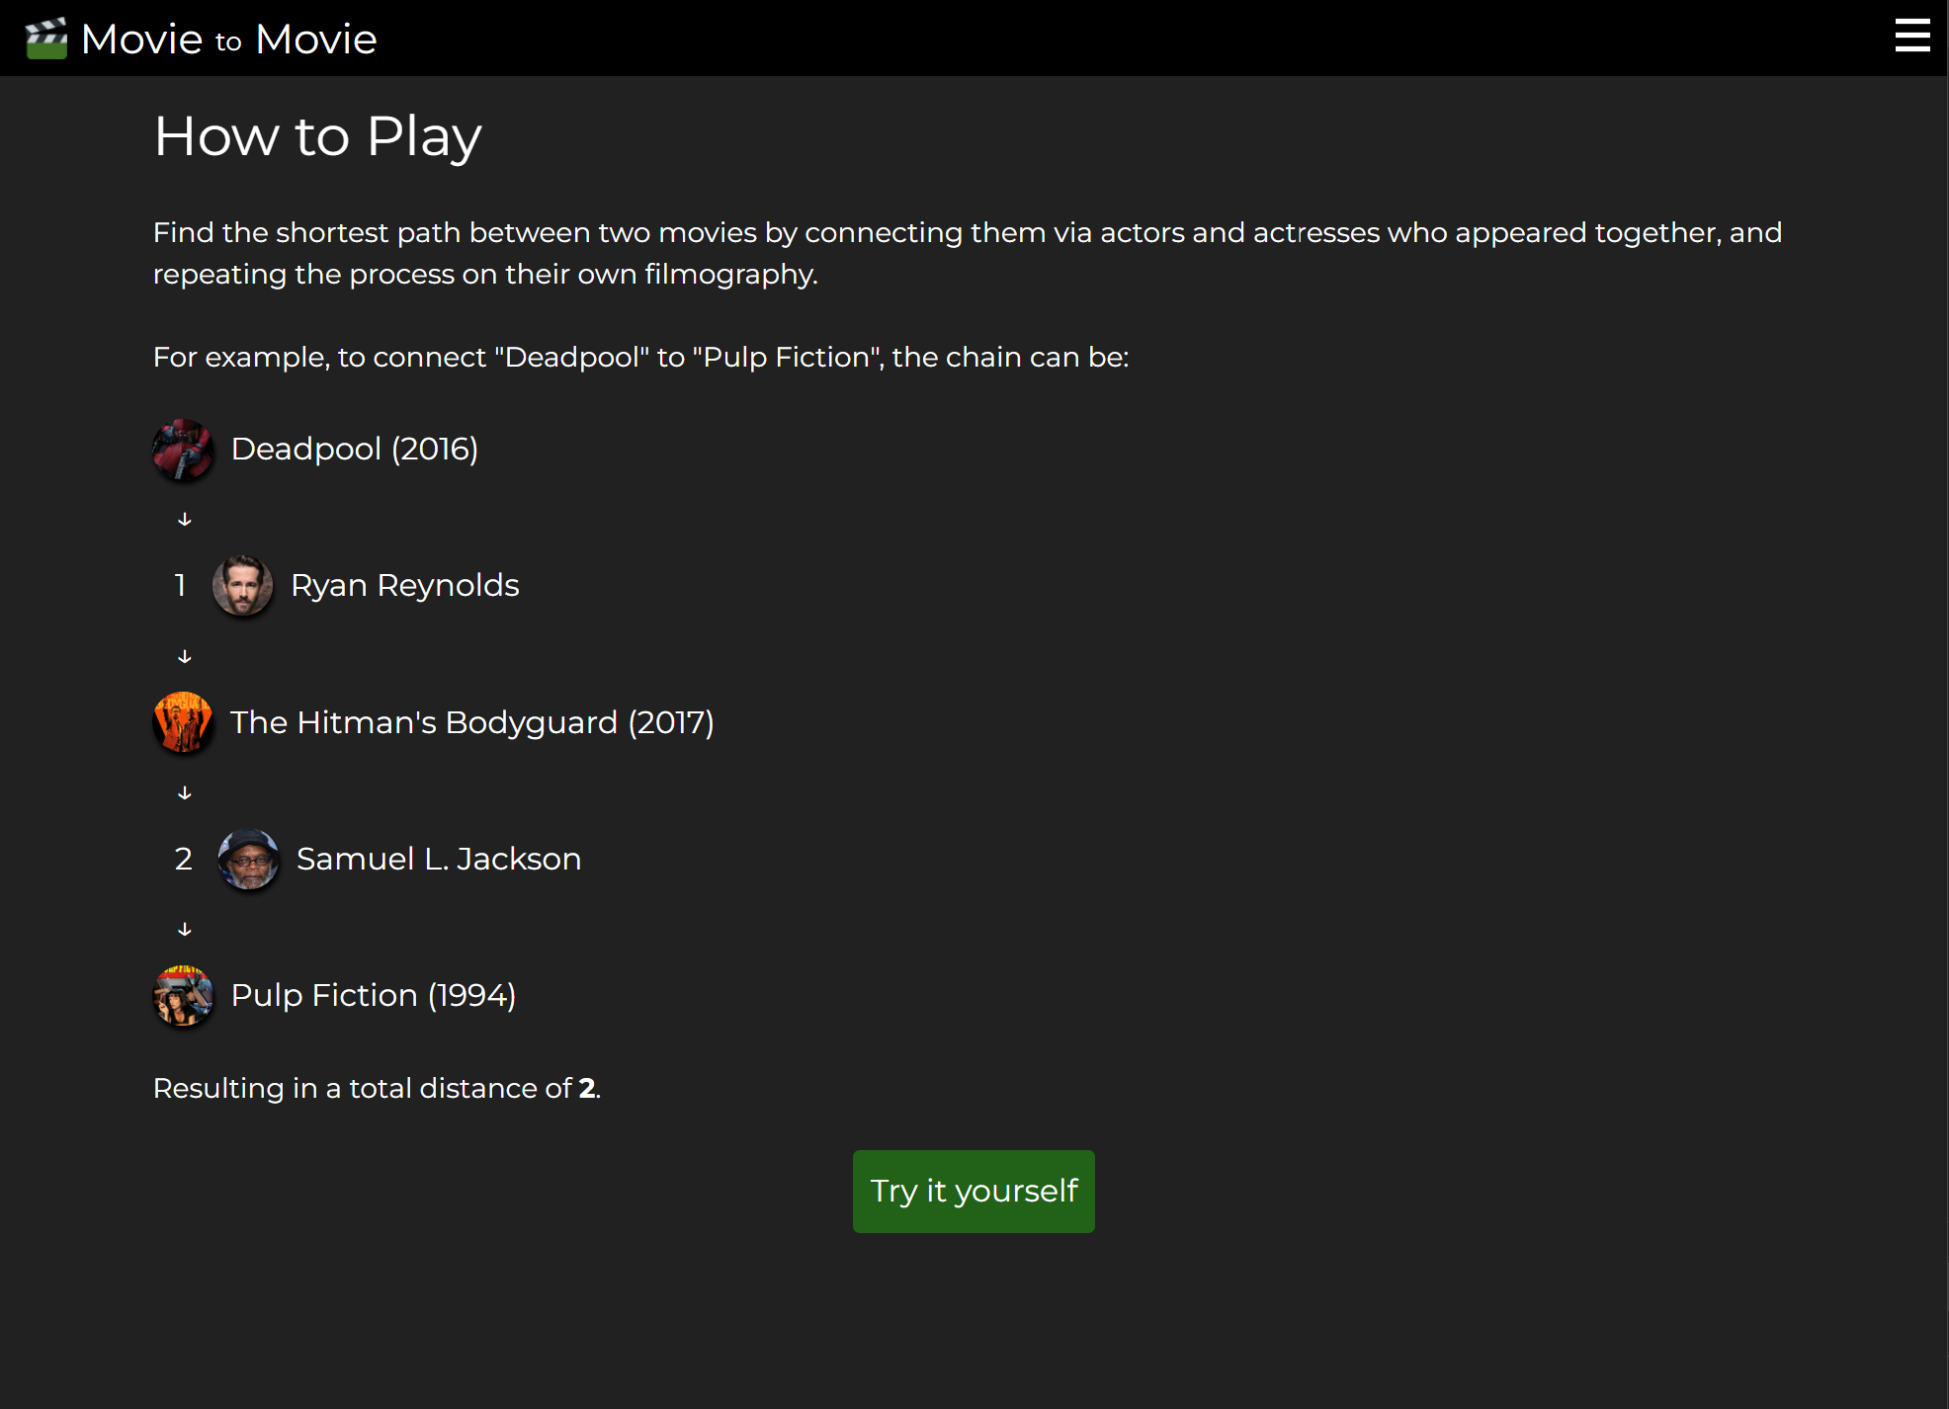1949x1409 pixels.
Task: Click the How to Play heading
Action: click(318, 136)
